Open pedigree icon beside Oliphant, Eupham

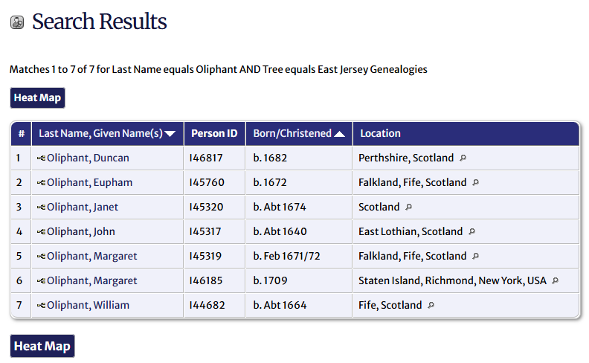pyautogui.click(x=42, y=183)
